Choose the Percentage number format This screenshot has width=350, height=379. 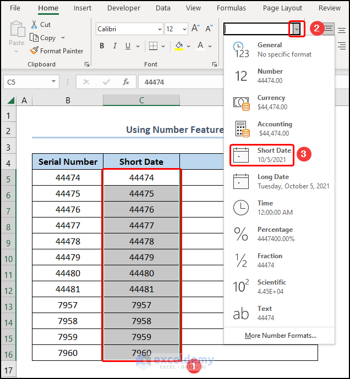pos(275,234)
